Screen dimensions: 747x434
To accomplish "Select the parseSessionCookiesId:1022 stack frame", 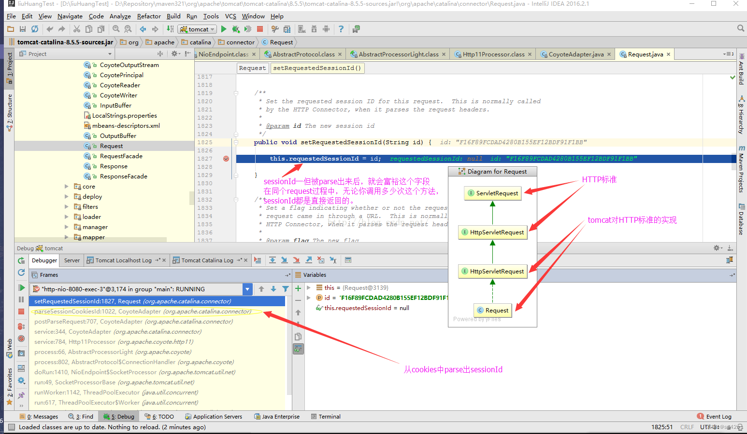I will [x=158, y=312].
